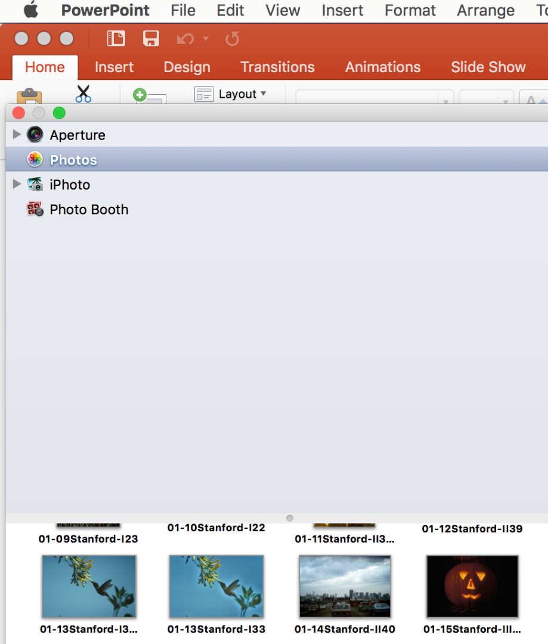Open the Format menu
The width and height of the screenshot is (548, 644).
pos(410,10)
